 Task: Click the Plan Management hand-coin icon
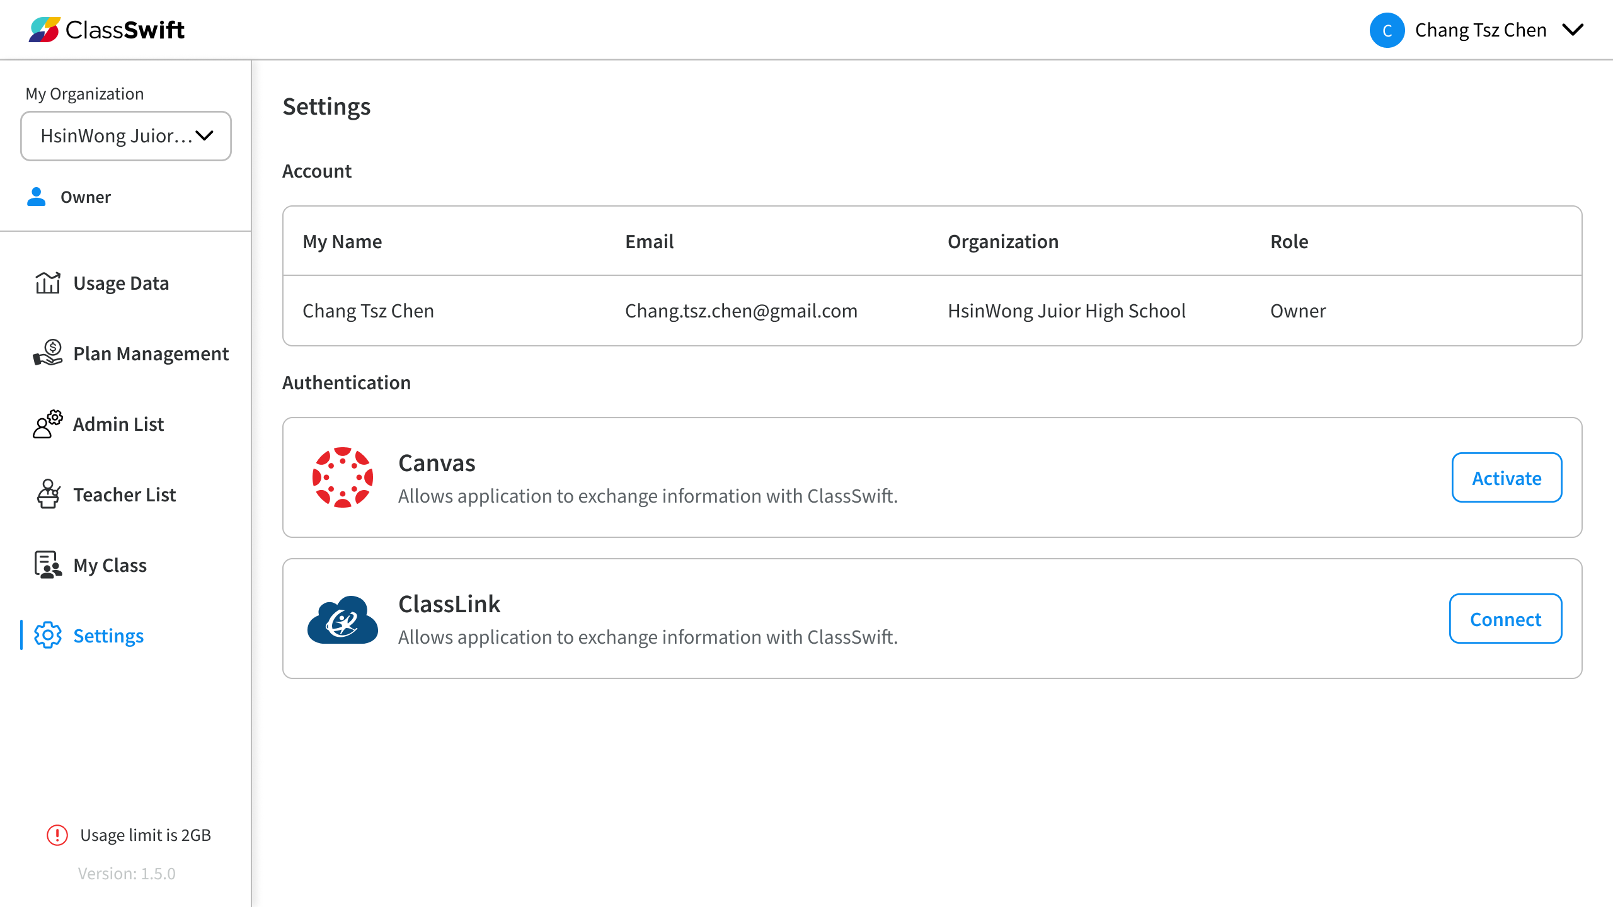pyautogui.click(x=48, y=353)
